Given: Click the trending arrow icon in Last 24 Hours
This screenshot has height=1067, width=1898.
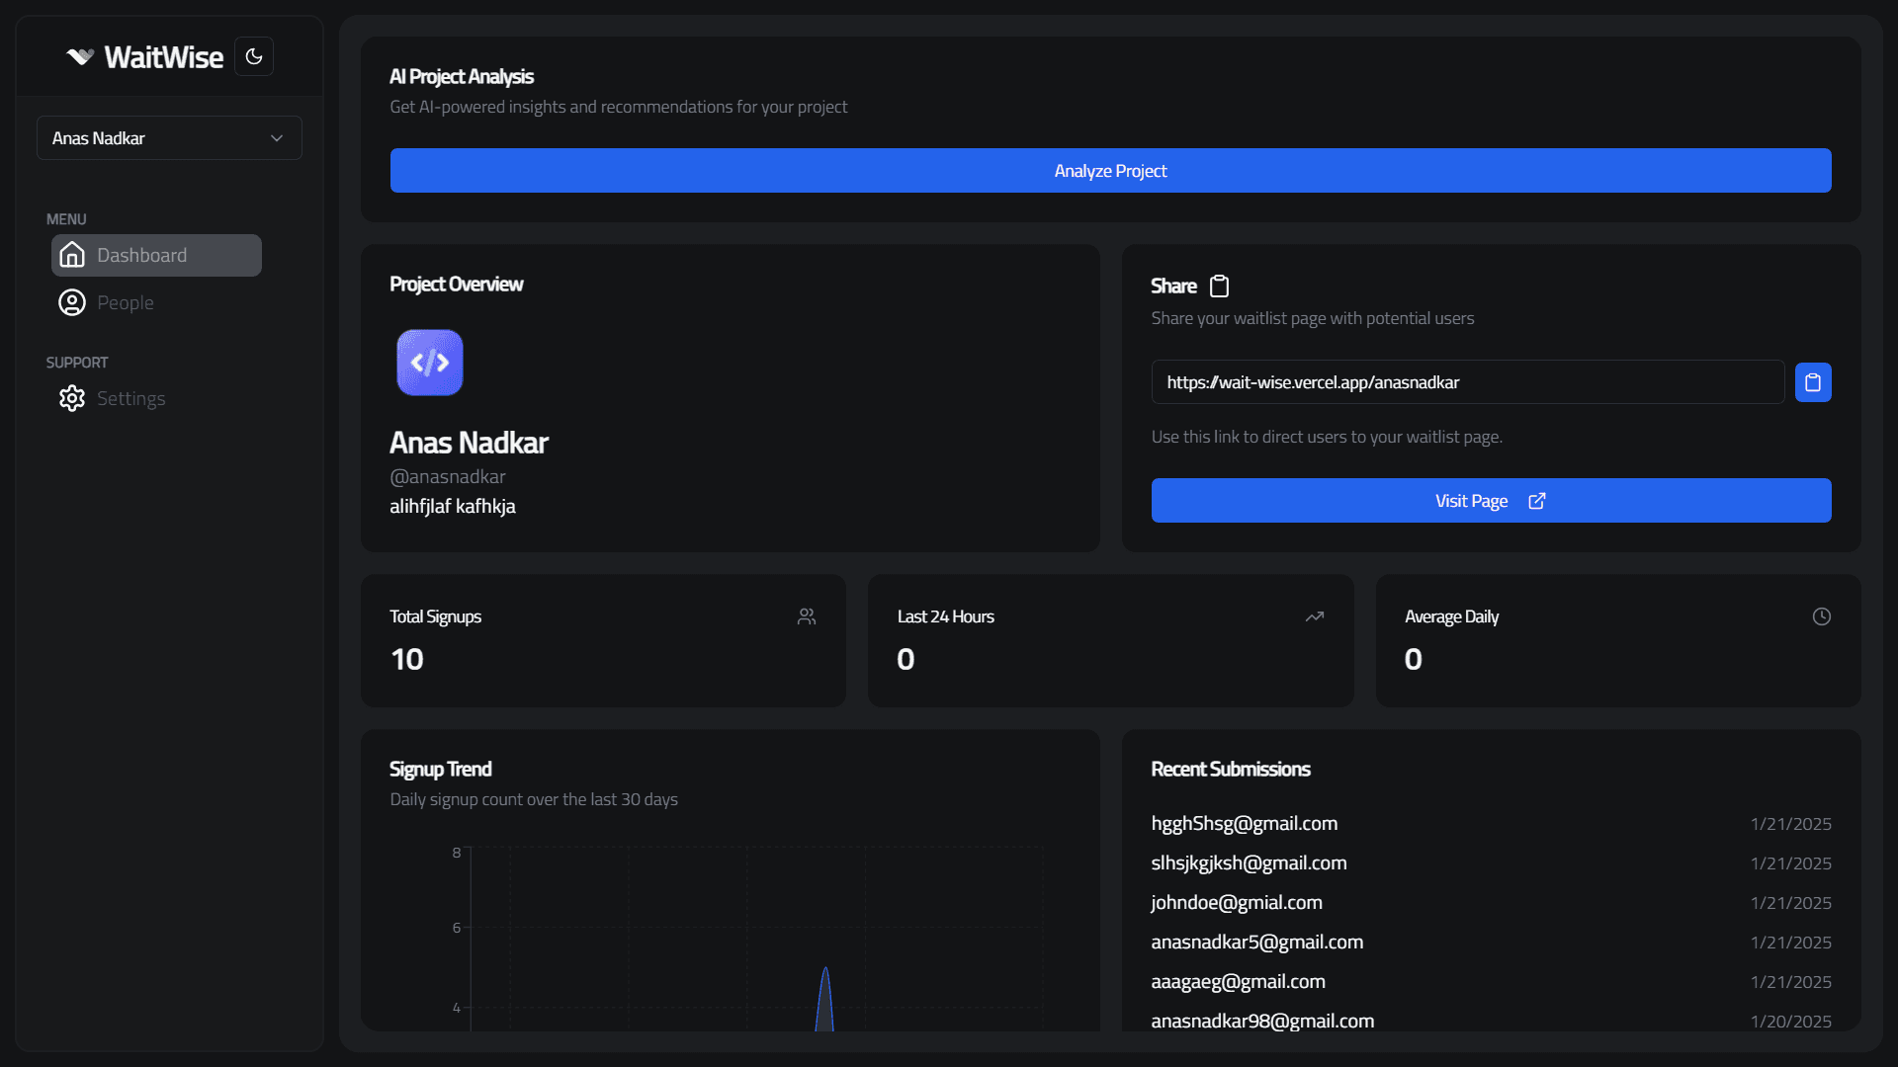Looking at the screenshot, I should 1315,616.
